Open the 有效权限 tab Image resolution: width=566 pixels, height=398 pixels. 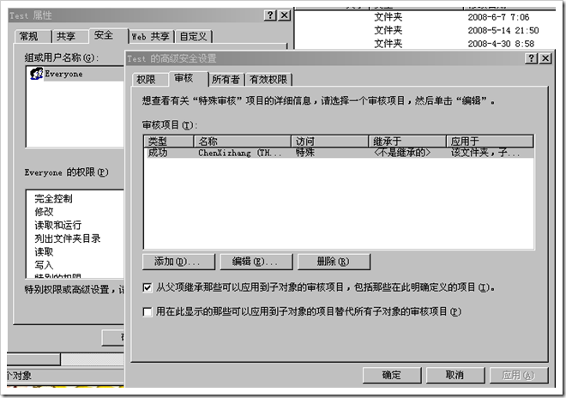pyautogui.click(x=268, y=80)
